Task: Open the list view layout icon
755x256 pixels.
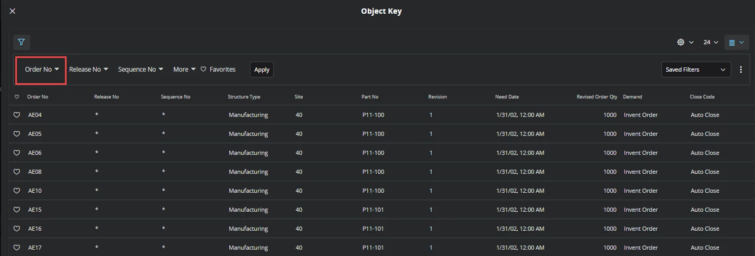Action: [737, 42]
